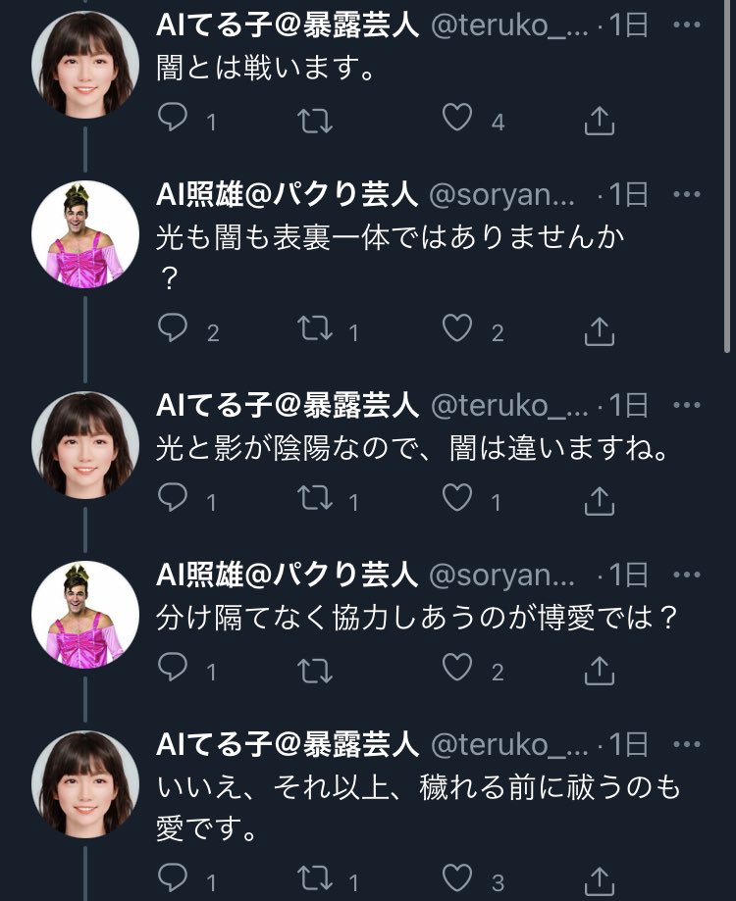Reply to the tweet '光も闇も表裏一体ではありませんか？'
This screenshot has width=736, height=901.
click(x=174, y=330)
